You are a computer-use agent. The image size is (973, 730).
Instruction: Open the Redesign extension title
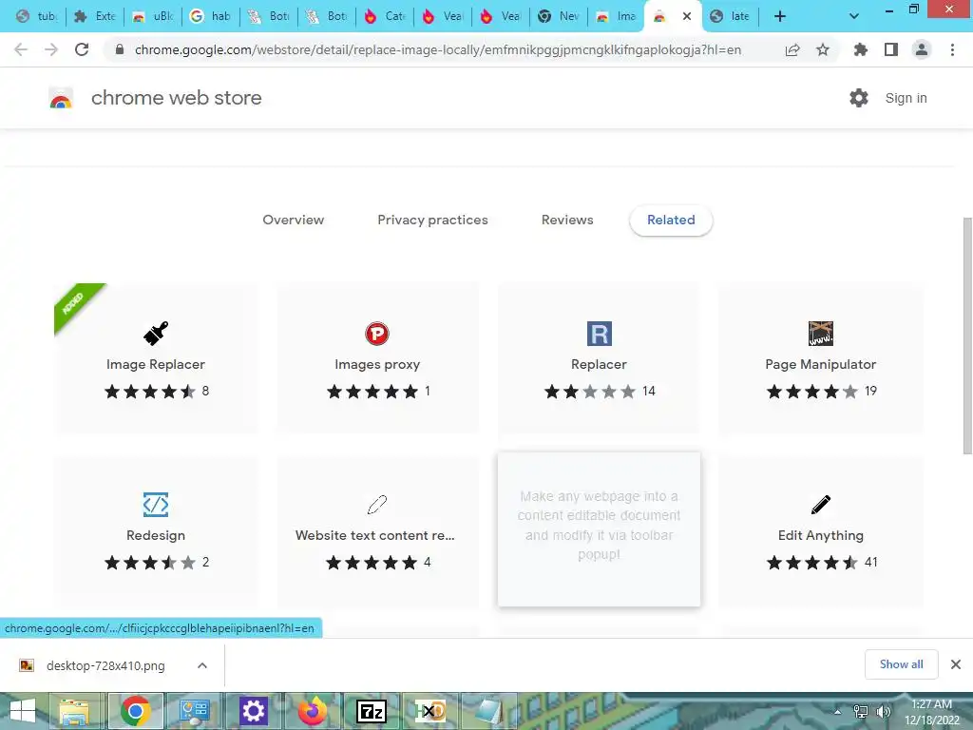click(156, 535)
